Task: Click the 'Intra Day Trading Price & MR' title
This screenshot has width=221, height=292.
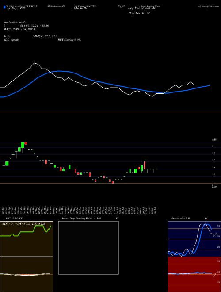Action: click(x=82, y=219)
